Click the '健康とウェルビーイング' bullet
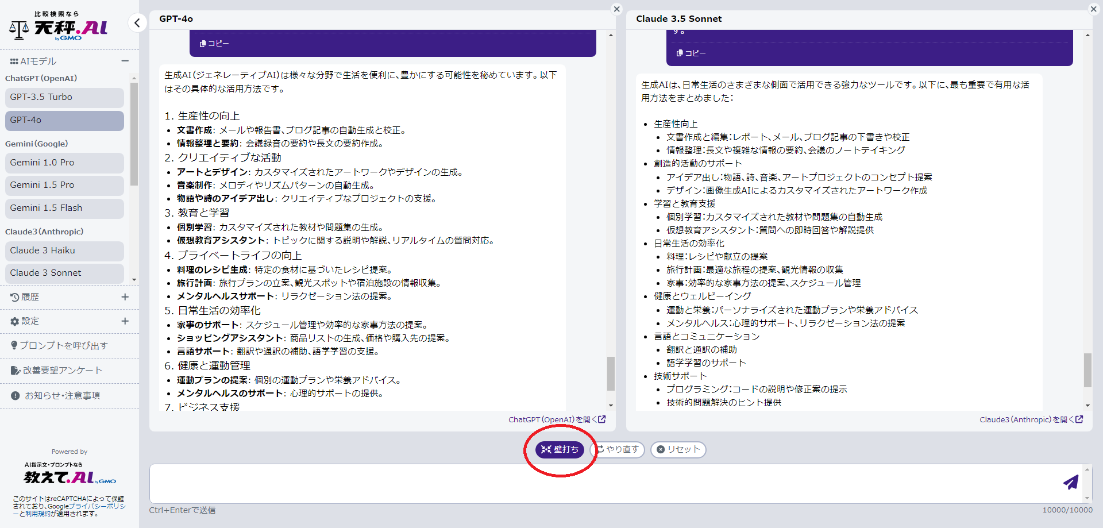The image size is (1103, 528). point(702,296)
